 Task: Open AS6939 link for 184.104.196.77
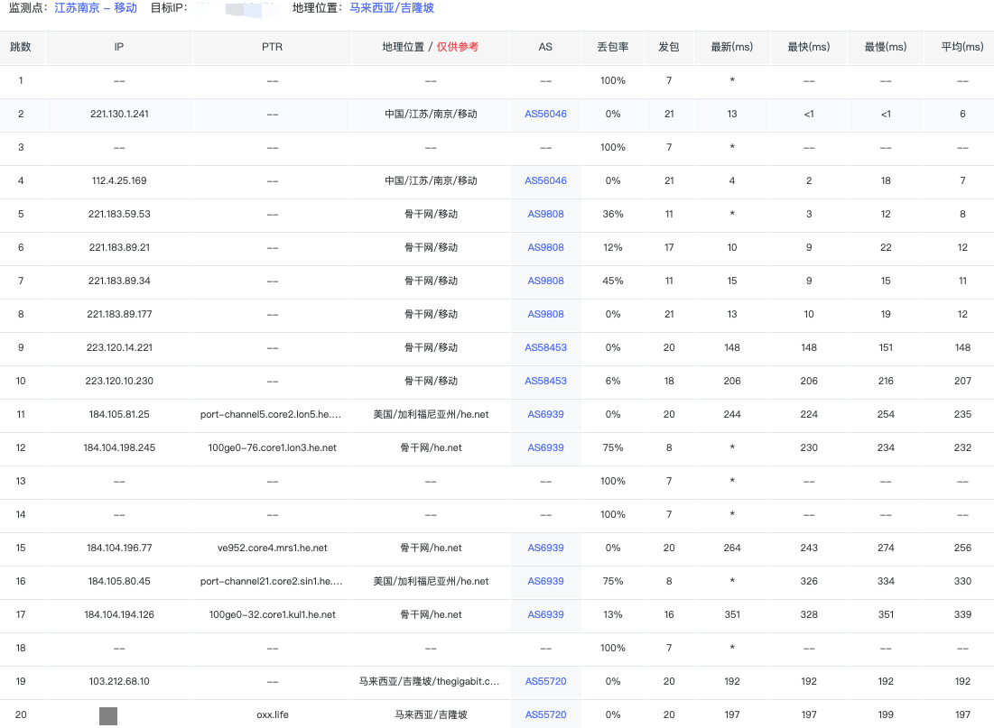546,548
